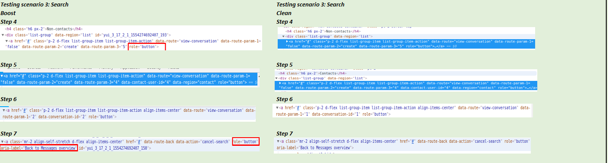
Task: Click right "Testing scenario 3: Search" title
Action: pyautogui.click(x=310, y=5)
